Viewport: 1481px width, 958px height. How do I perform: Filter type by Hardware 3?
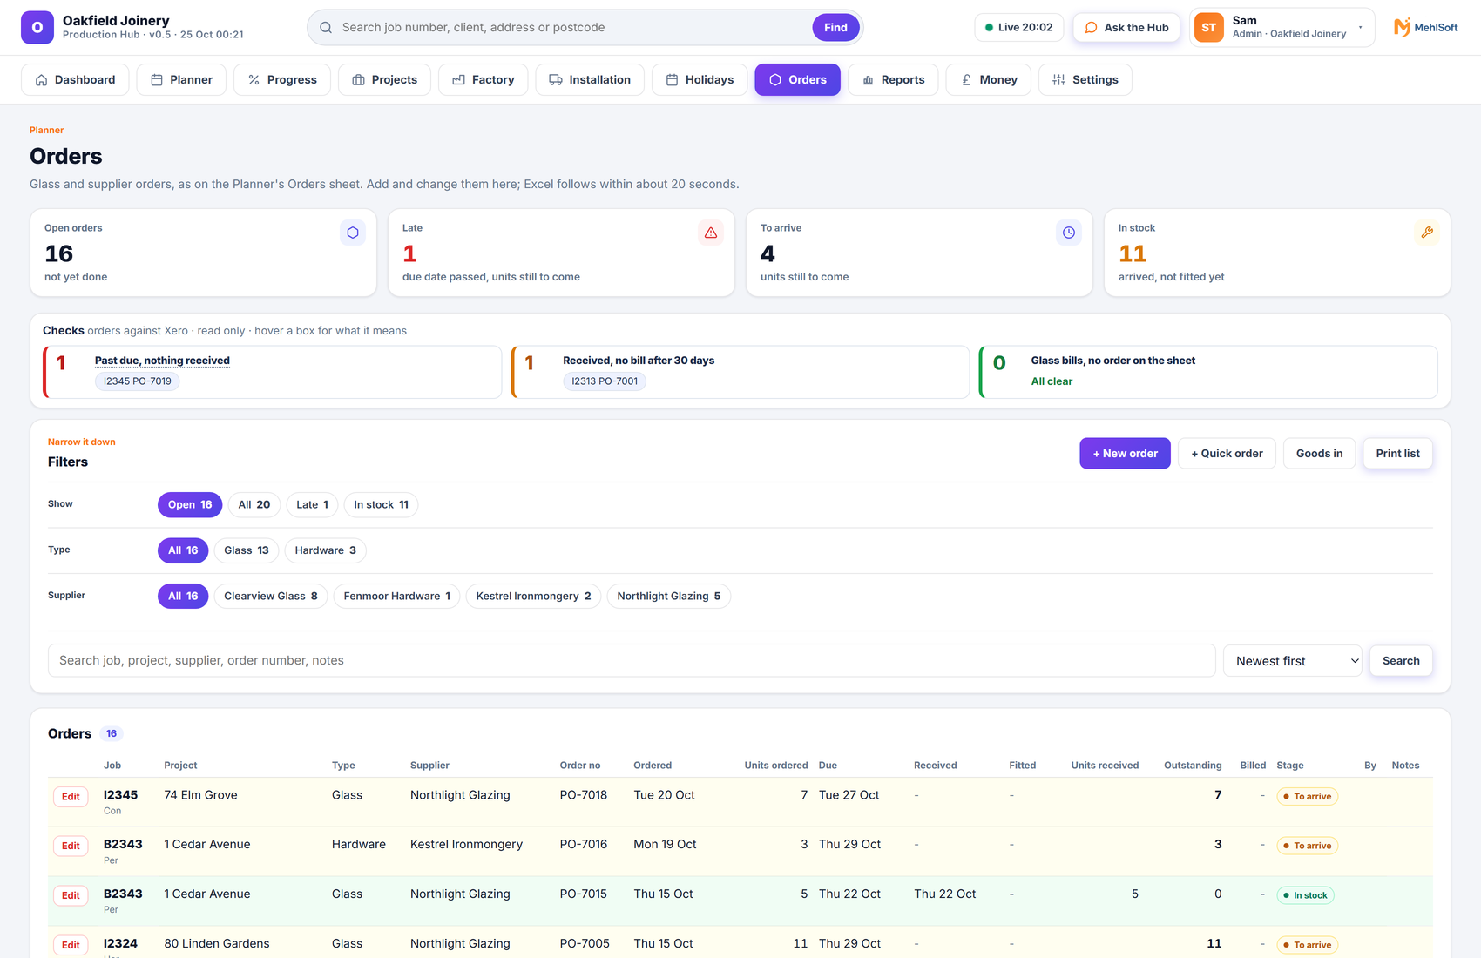[325, 550]
